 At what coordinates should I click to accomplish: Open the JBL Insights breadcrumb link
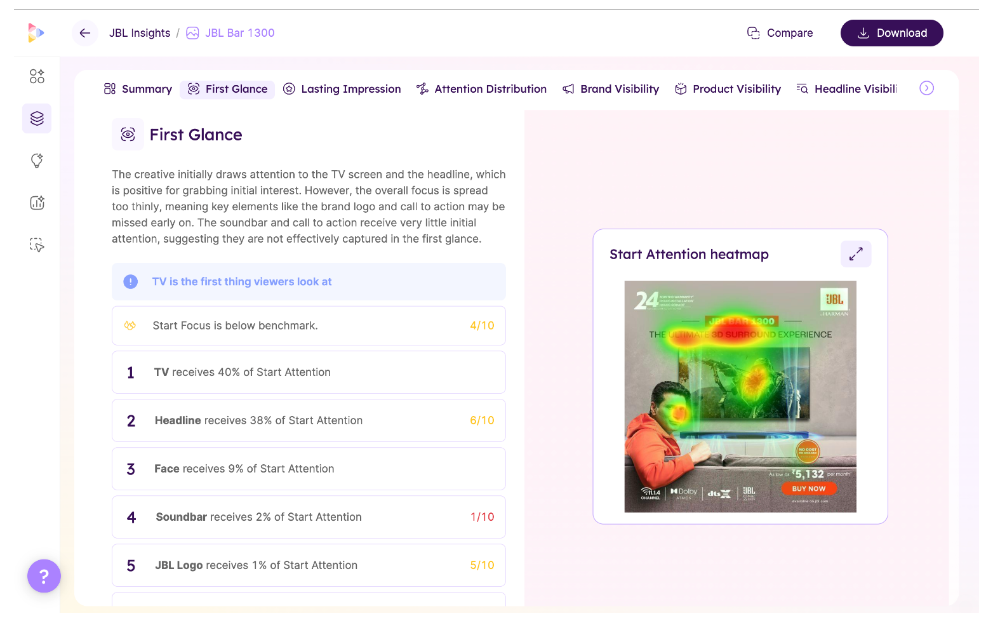(x=140, y=33)
